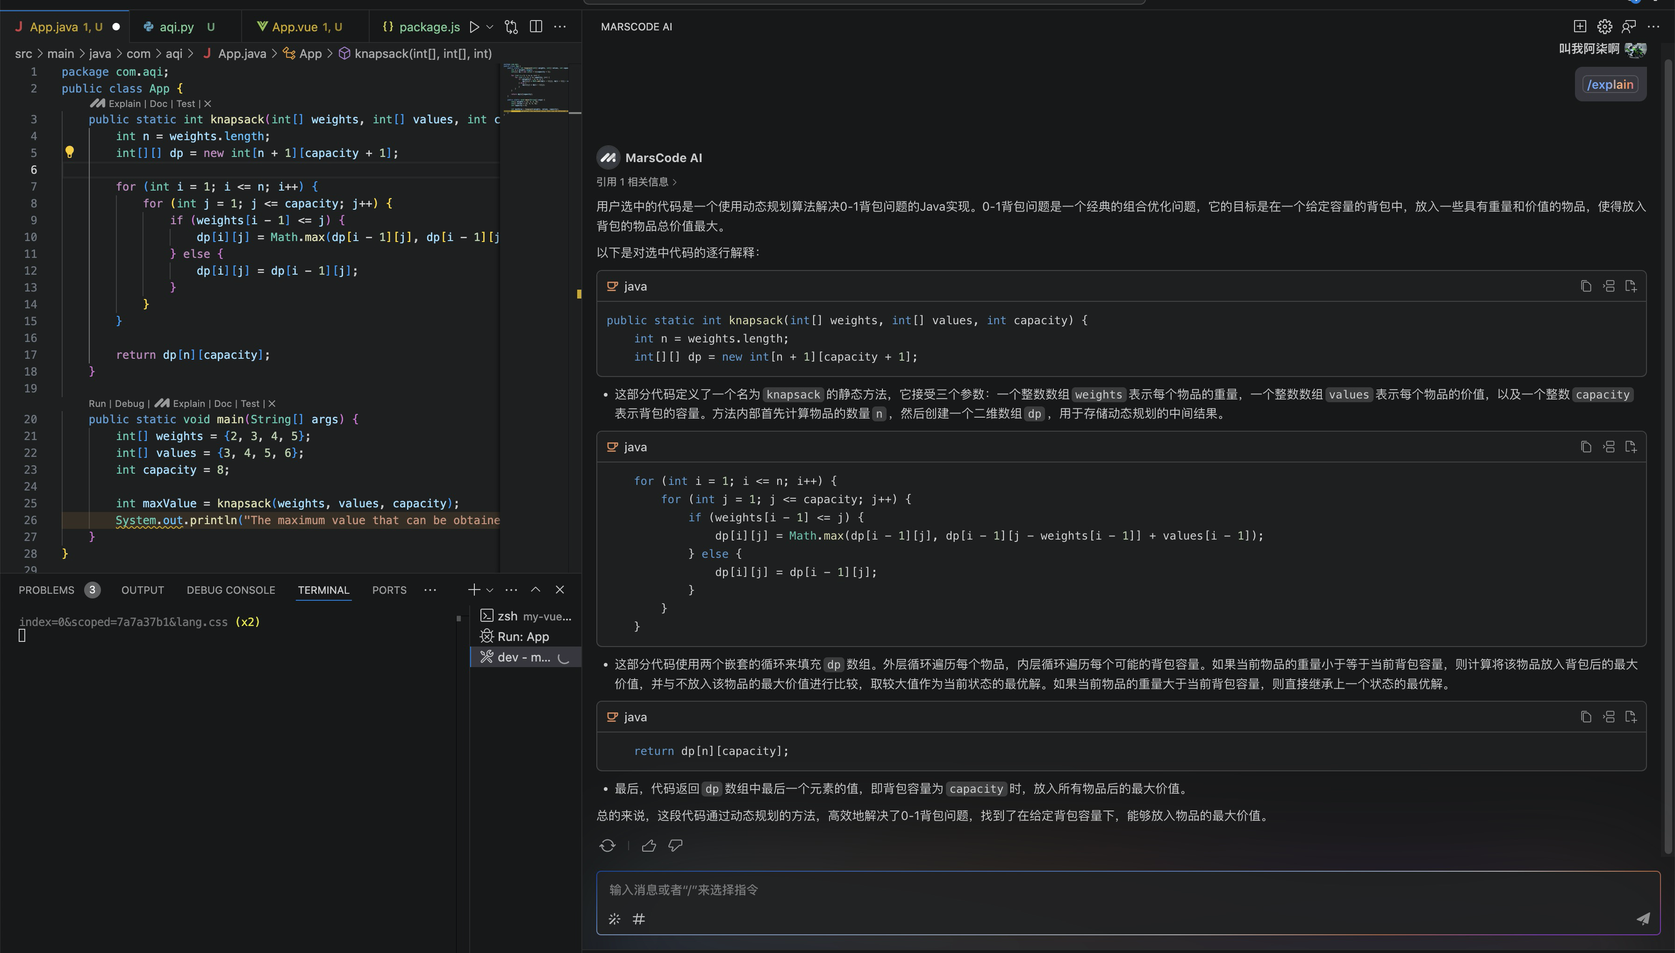Maximize the terminal panel with chevron

point(535,590)
